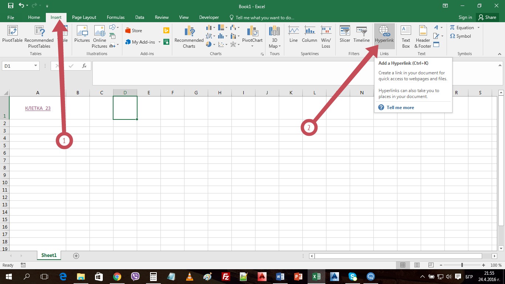Click the Insert Function fx button
505x284 pixels.
tap(84, 66)
